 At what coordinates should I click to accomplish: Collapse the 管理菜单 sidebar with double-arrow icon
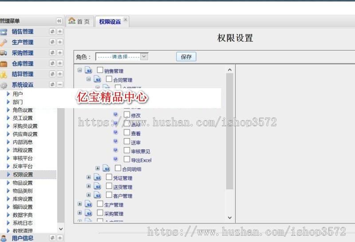tap(59, 21)
